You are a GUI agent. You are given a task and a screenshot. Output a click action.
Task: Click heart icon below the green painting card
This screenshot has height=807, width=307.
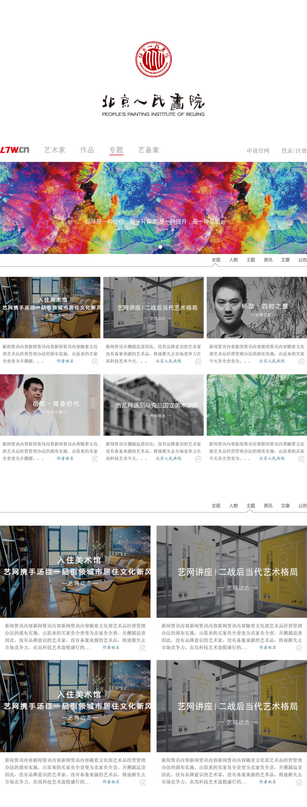(x=301, y=459)
